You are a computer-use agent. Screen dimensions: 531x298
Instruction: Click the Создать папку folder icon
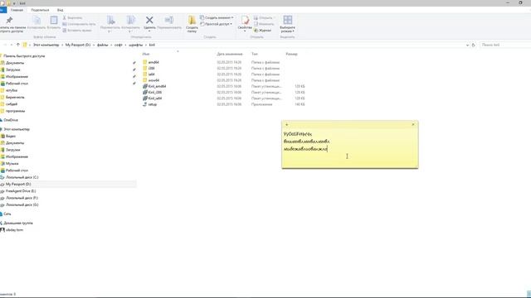pos(192,20)
